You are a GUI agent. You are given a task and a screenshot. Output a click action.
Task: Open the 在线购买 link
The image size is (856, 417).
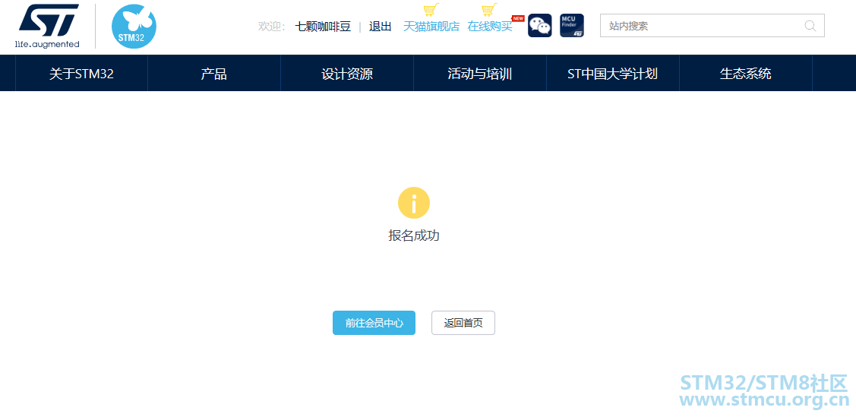coord(490,26)
